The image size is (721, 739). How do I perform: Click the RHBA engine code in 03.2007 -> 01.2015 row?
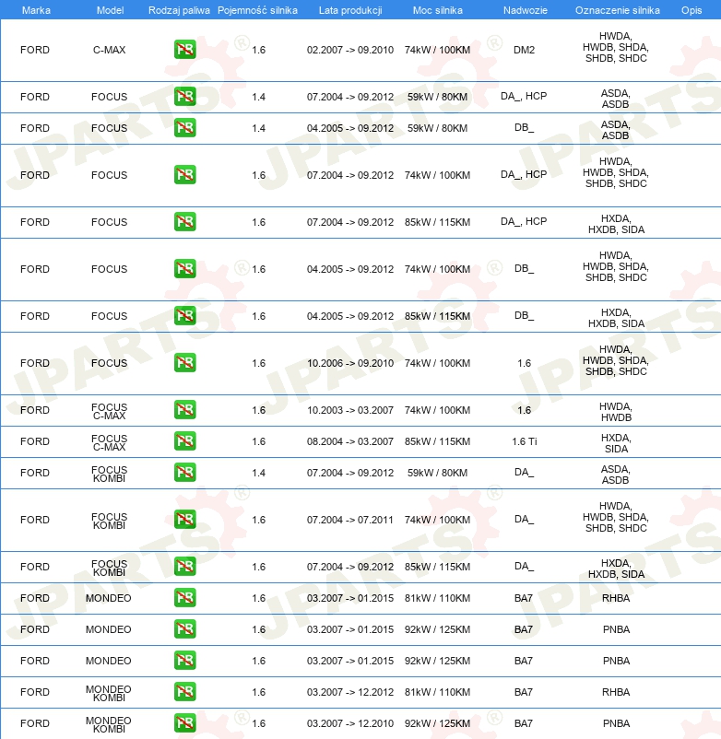click(x=616, y=598)
